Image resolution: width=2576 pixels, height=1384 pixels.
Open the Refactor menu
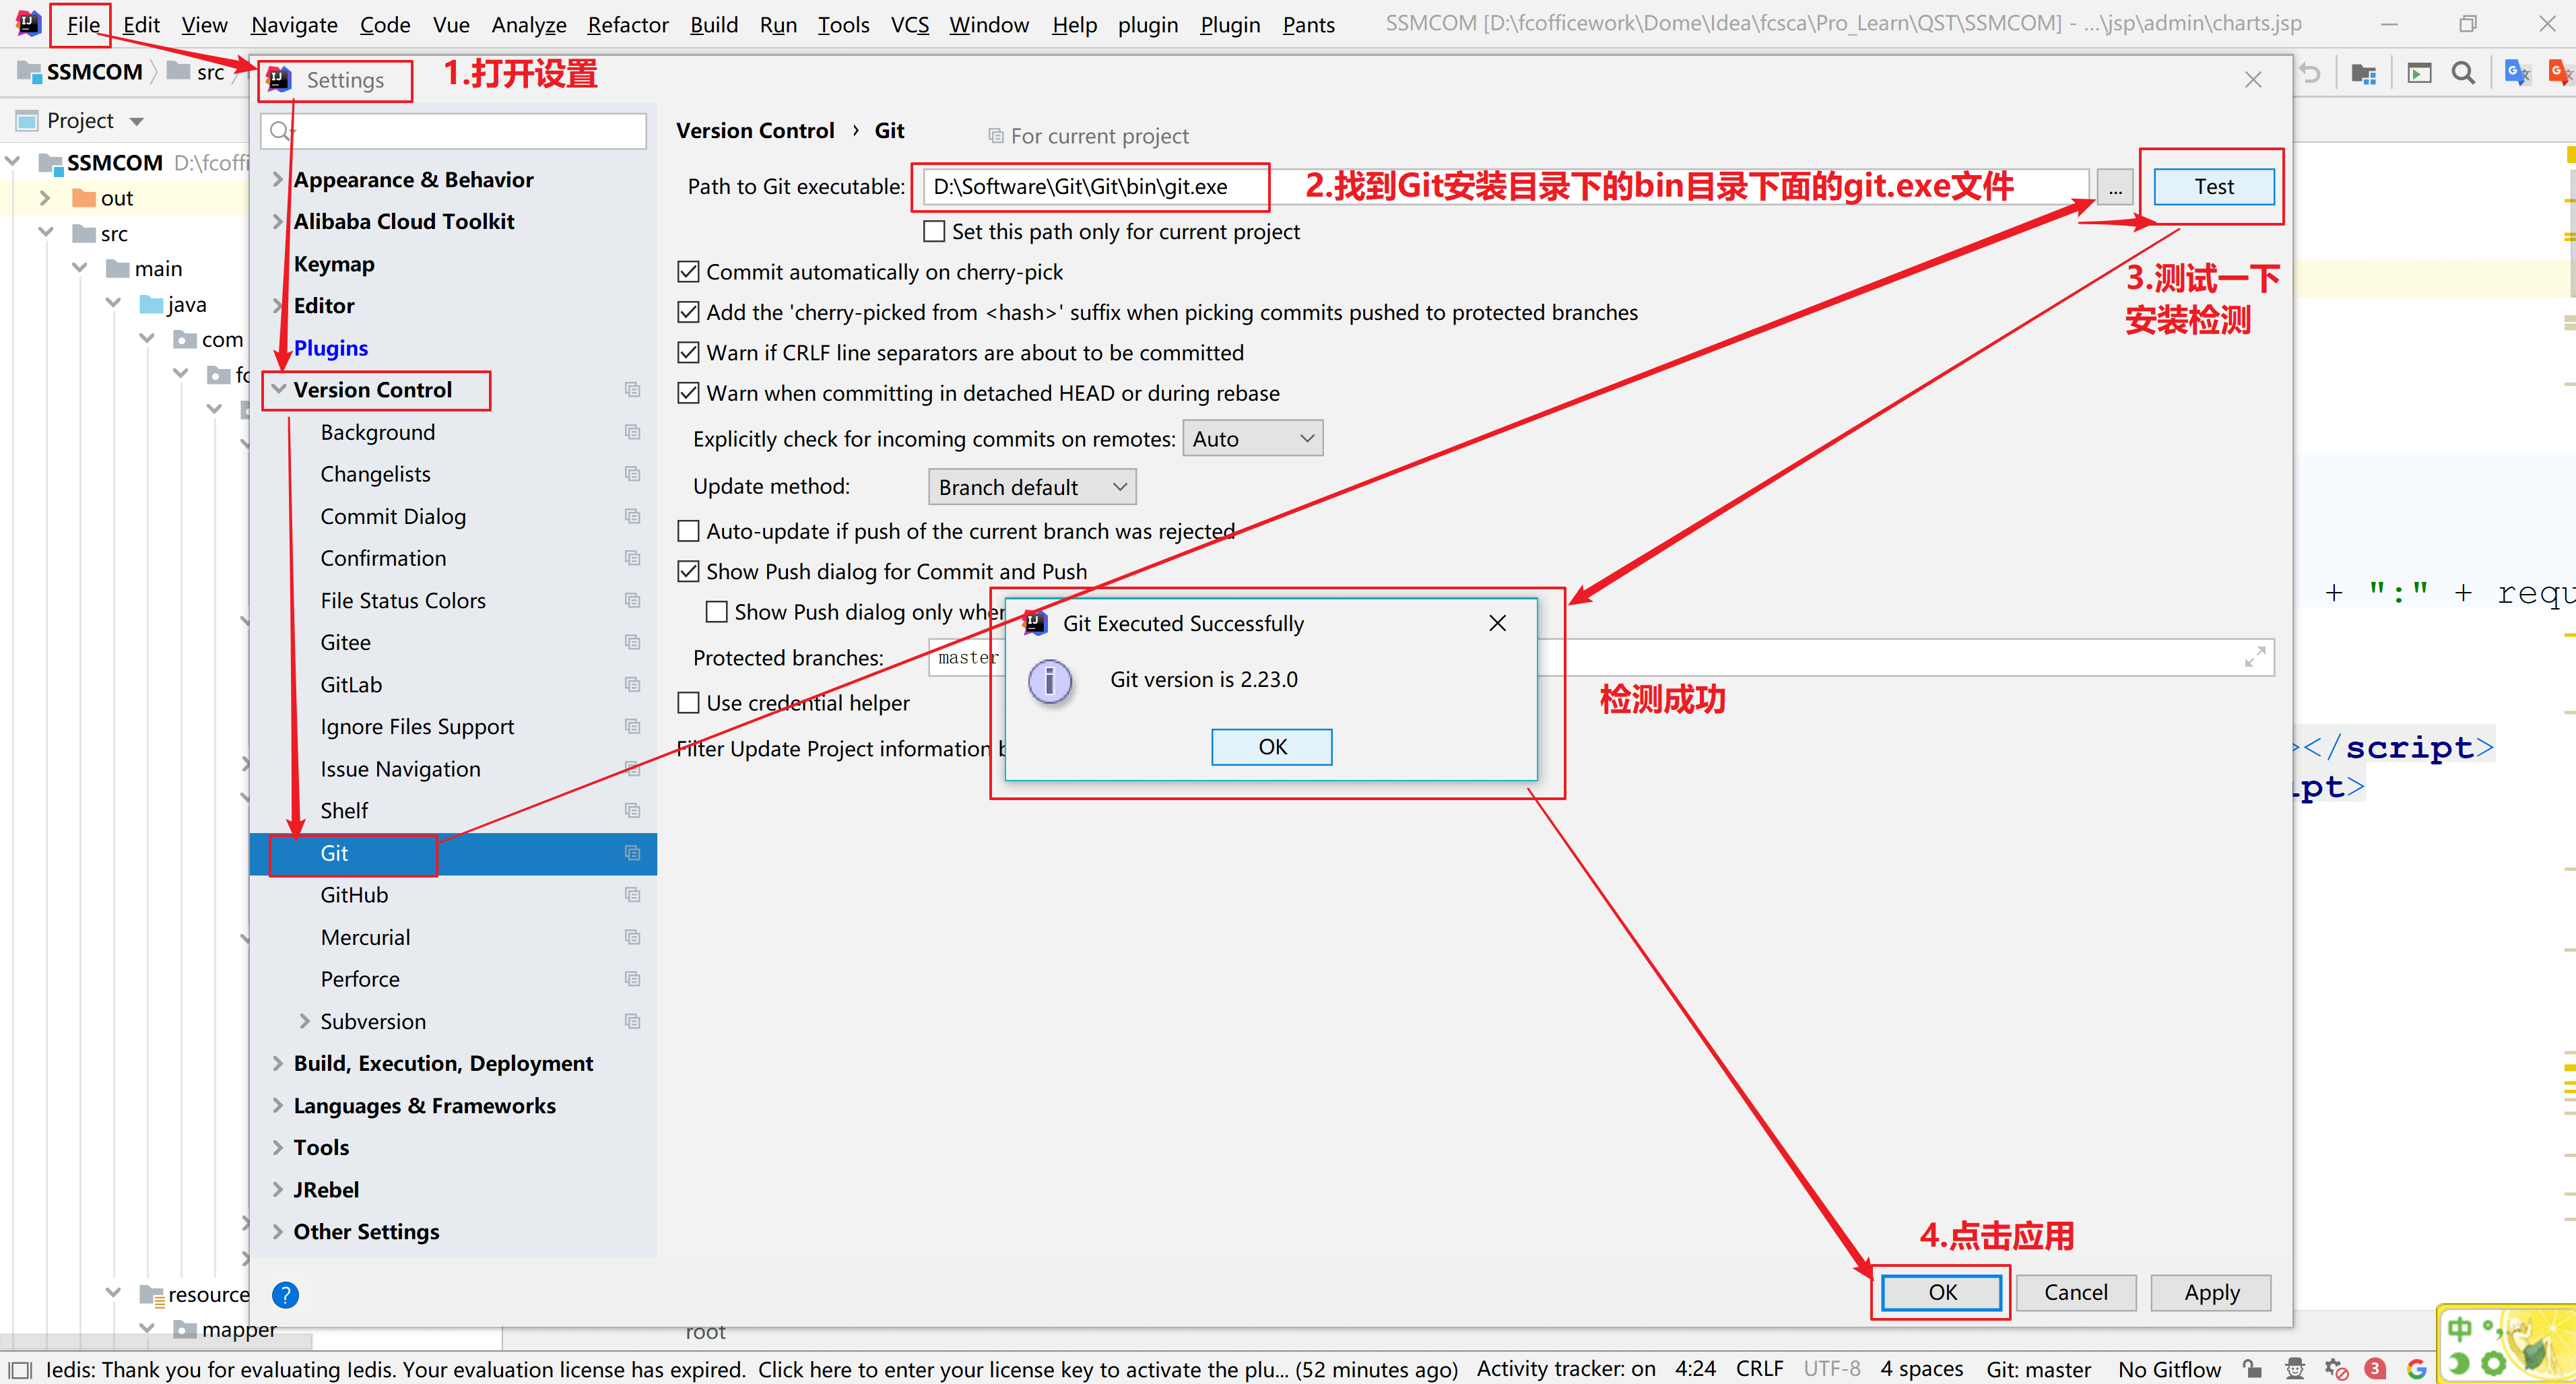pos(627,24)
